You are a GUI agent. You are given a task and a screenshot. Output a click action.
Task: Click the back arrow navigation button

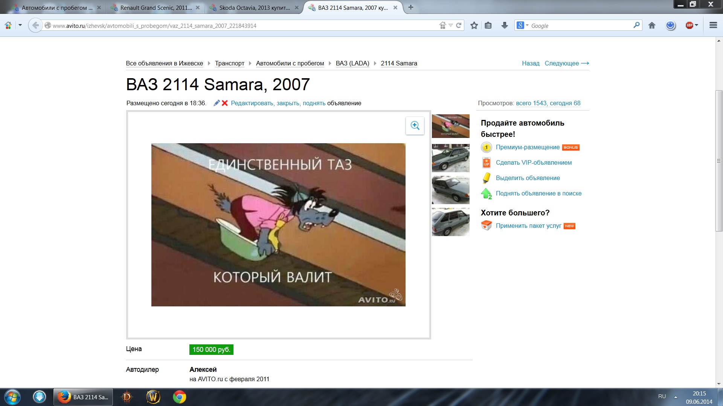tap(35, 26)
